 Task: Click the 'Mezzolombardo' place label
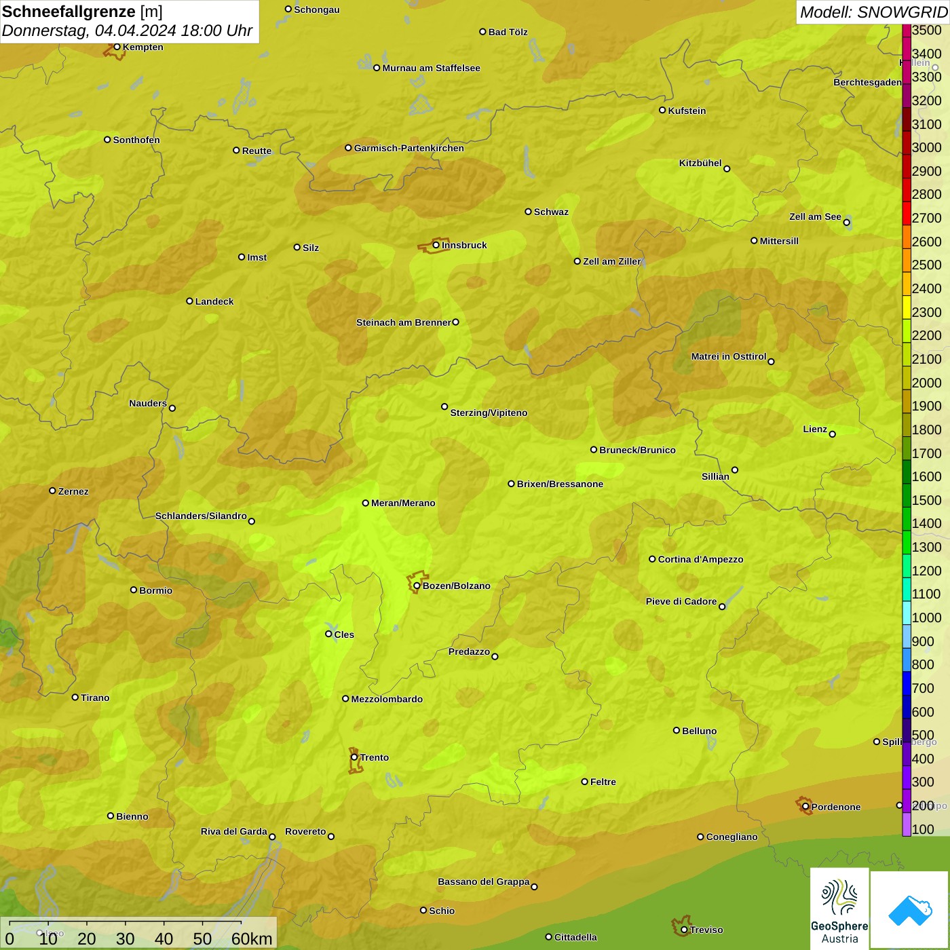pyautogui.click(x=387, y=699)
